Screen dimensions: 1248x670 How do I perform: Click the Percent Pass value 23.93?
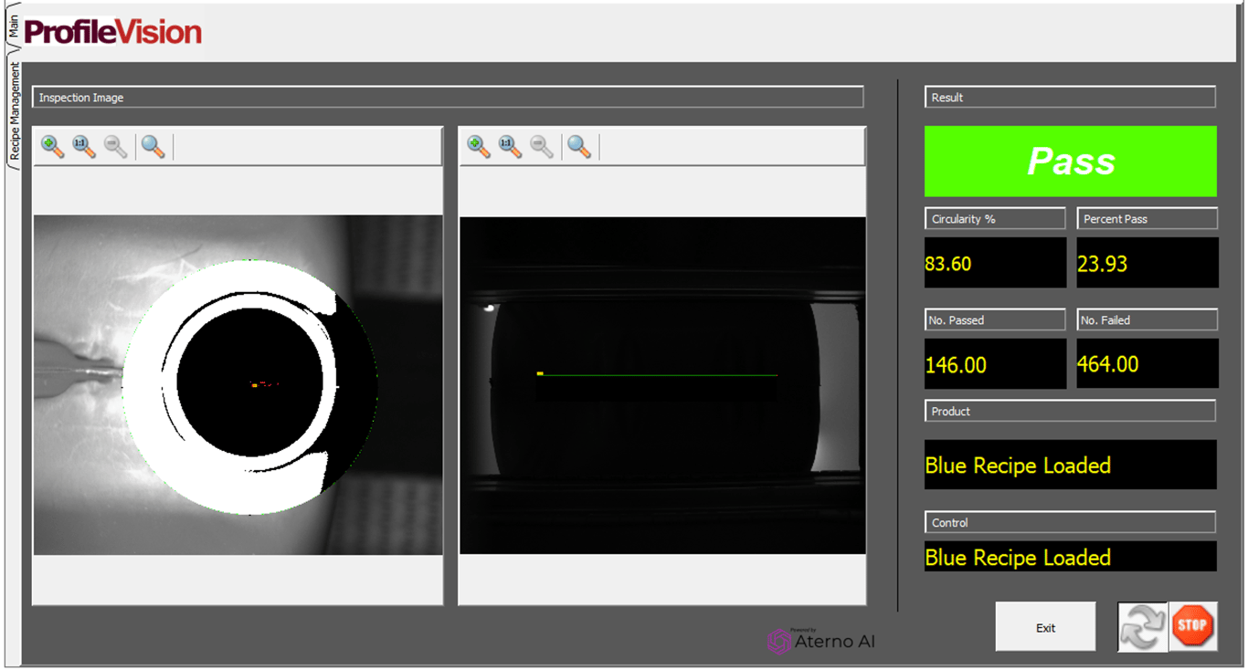(x=1148, y=263)
